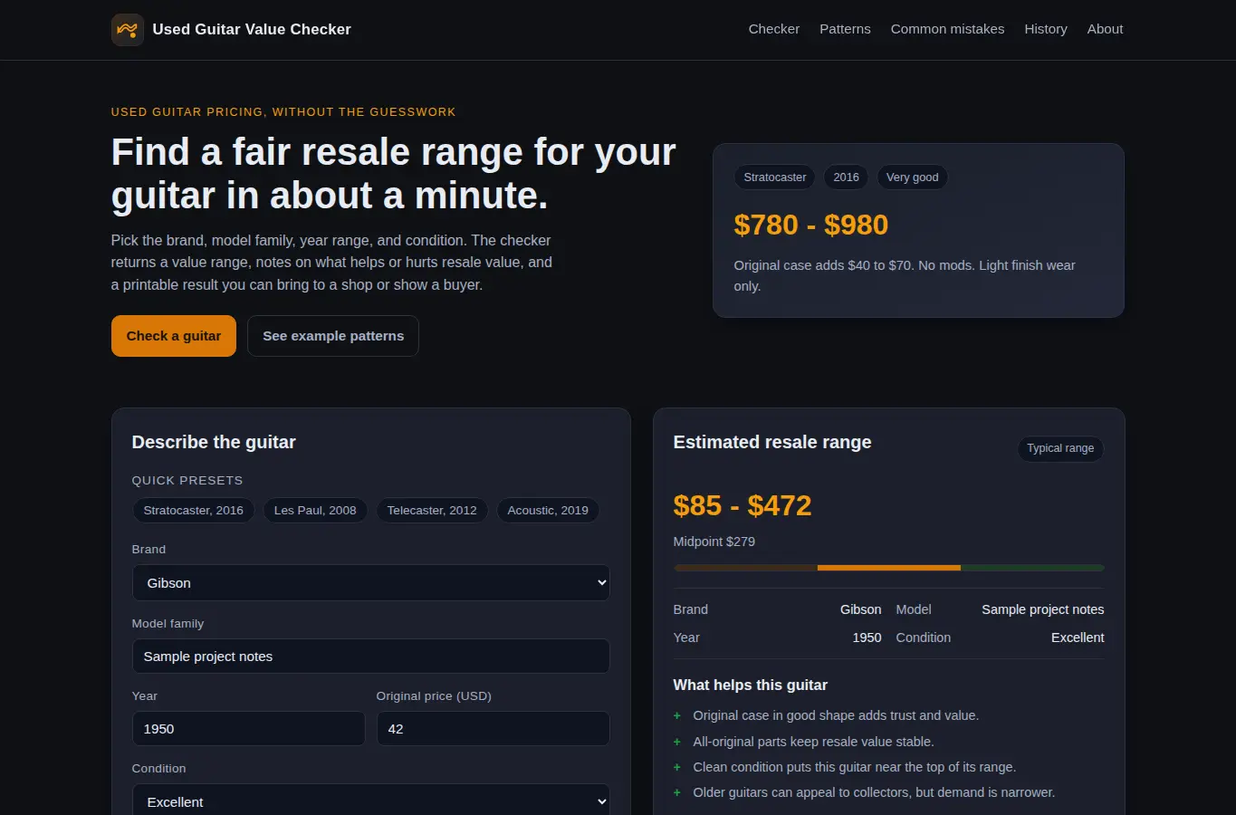
Task: Go to the Patterns section
Action: point(845,29)
